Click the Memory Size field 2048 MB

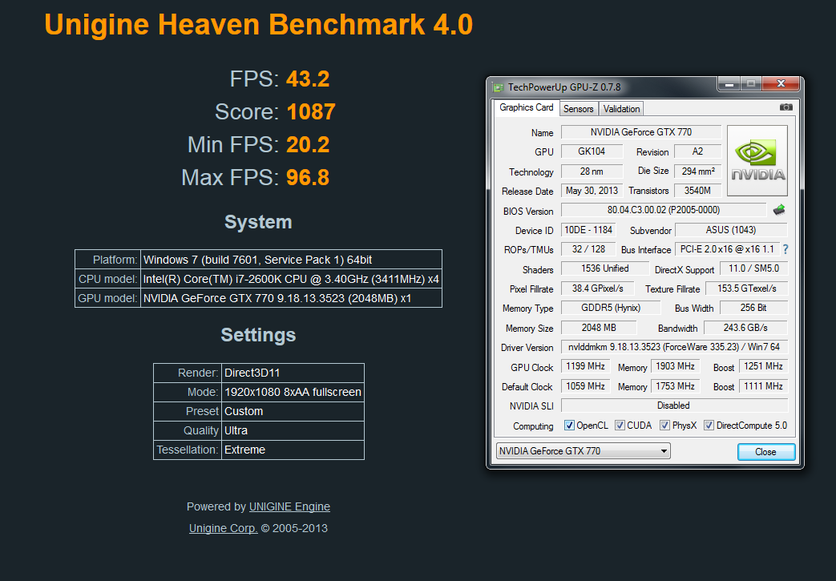[599, 327]
